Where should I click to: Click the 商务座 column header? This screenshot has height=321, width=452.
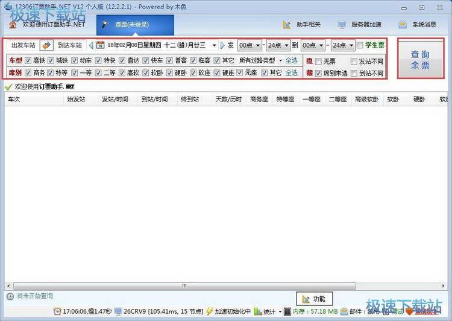coord(259,100)
